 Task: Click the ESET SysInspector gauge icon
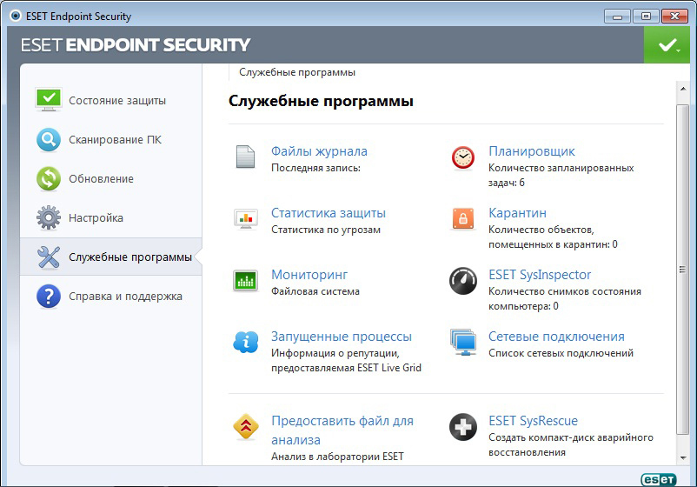point(463,280)
